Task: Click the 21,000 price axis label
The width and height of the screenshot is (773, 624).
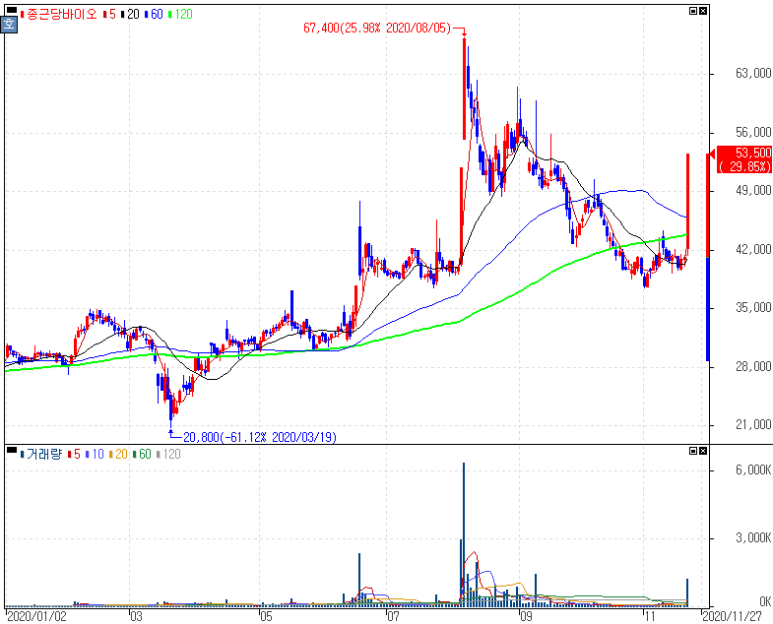Action: pyautogui.click(x=753, y=424)
